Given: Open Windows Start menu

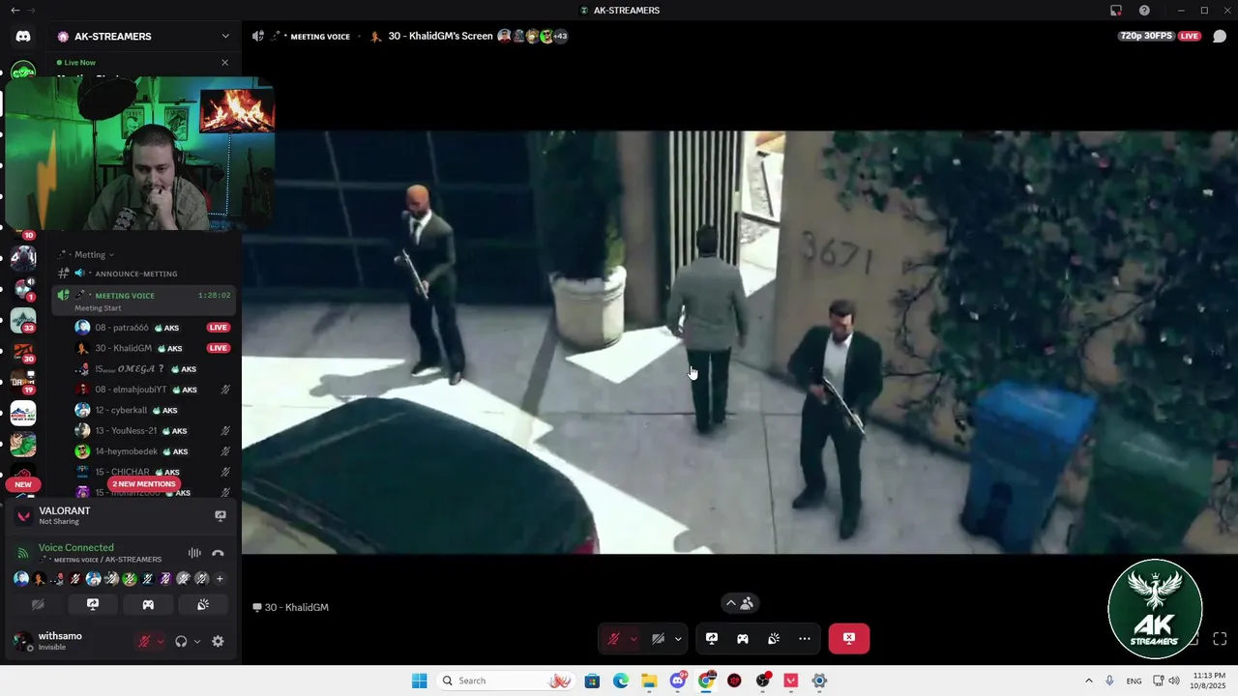Looking at the screenshot, I should point(419,681).
